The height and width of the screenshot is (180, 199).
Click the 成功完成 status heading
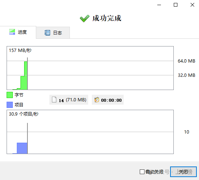click(107, 18)
